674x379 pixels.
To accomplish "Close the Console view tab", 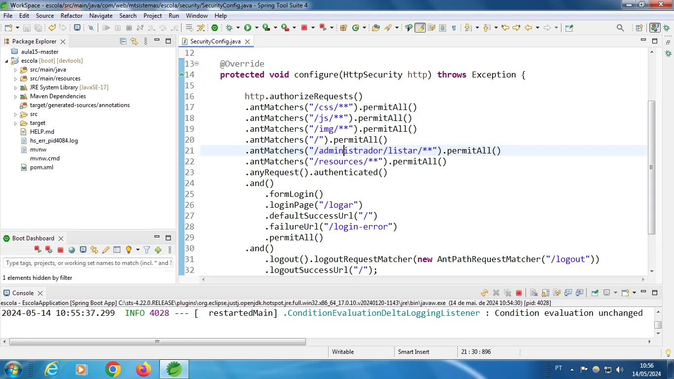I will pos(40,293).
